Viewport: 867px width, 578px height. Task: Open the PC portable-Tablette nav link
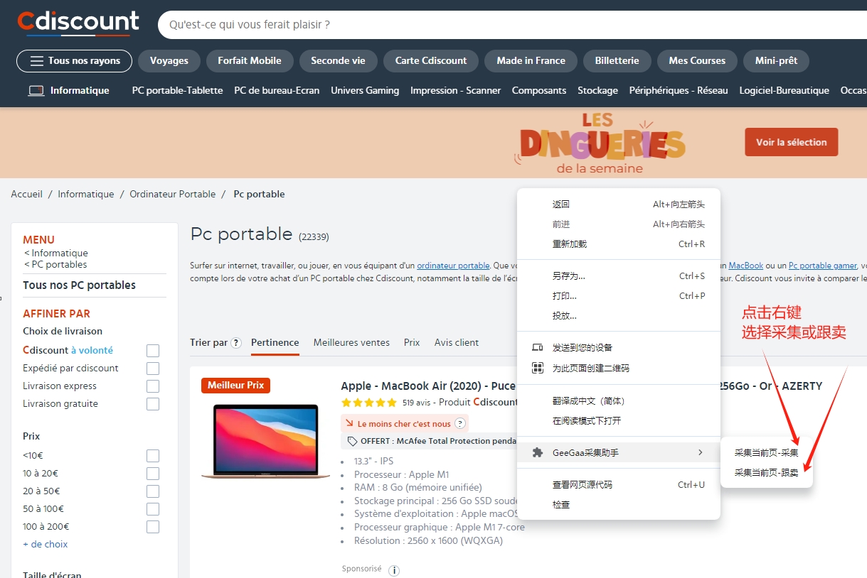tap(178, 91)
